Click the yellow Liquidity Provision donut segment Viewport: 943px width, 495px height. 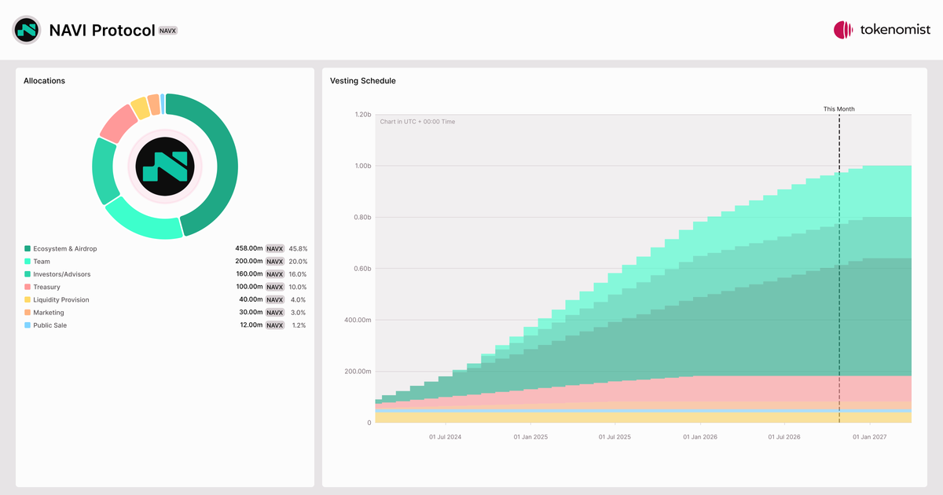pyautogui.click(x=141, y=108)
